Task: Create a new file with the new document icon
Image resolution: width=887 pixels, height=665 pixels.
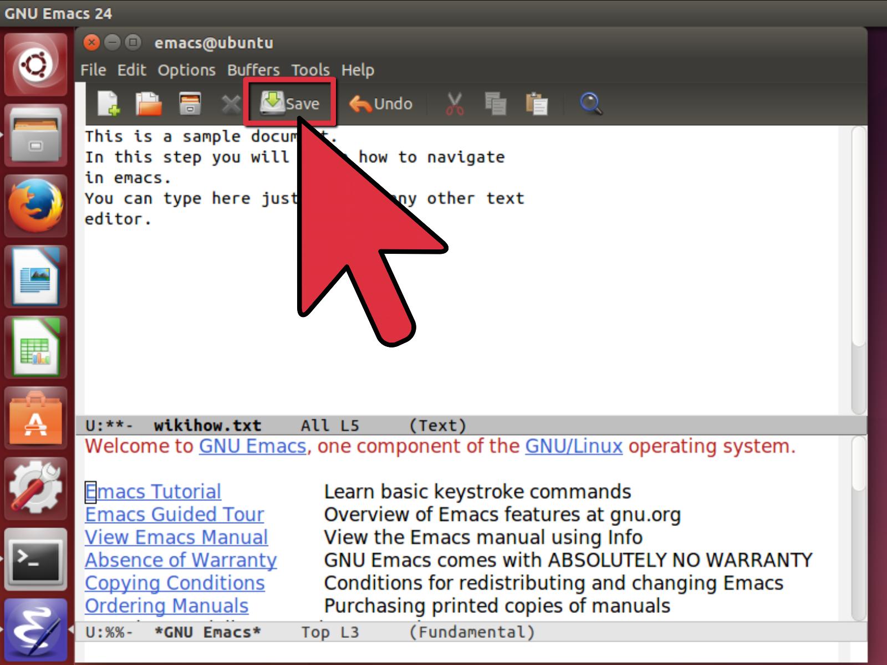Action: (109, 103)
